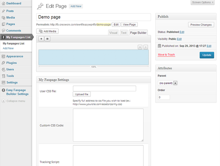The image size is (220, 166).
Task: Click Edit button next to permalink
Action: [116, 25]
